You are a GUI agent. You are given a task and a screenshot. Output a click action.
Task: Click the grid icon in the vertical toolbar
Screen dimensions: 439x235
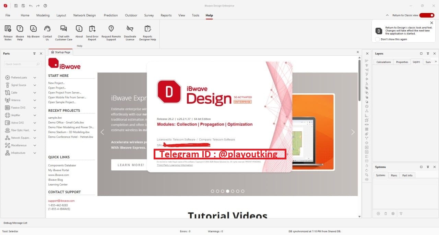(367, 129)
